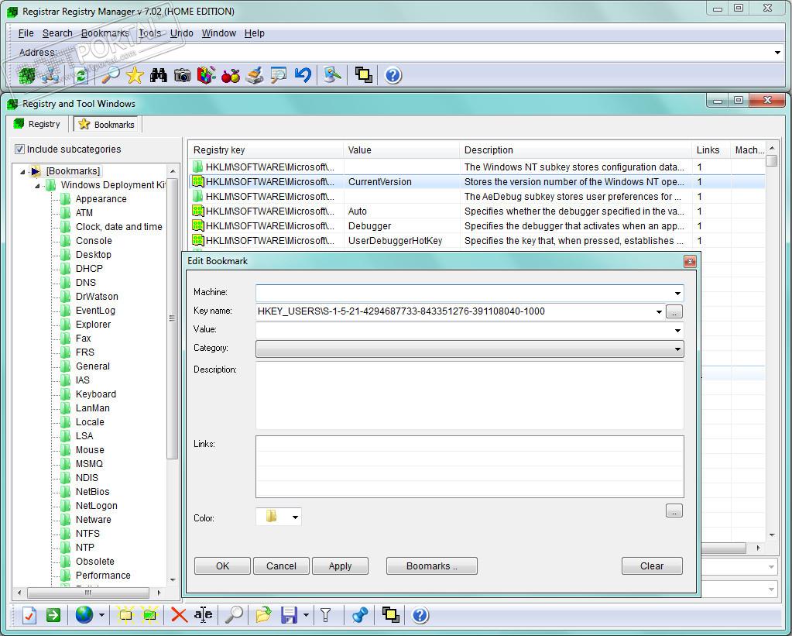Close the Edit Bookmark dialog

pos(690,261)
